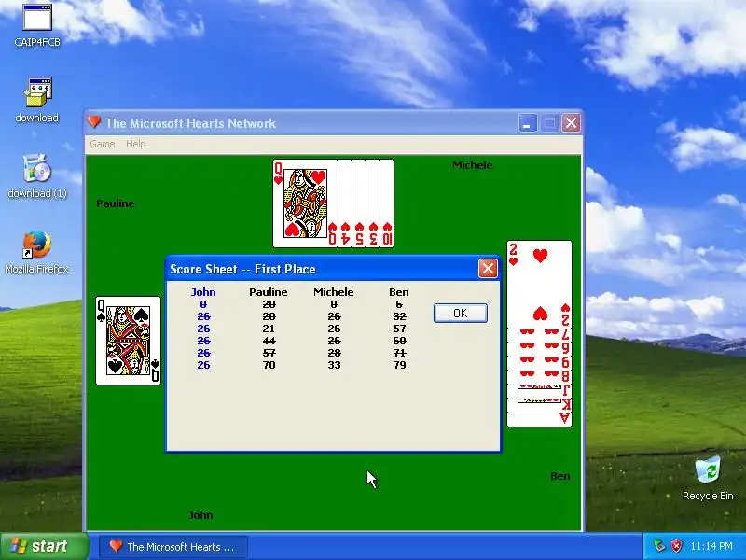
Task: Click the taskbar clock showing 11:14 PM
Action: click(x=711, y=546)
